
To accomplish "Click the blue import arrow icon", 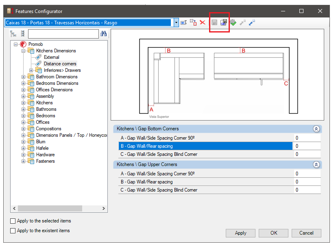I will 252,22.
